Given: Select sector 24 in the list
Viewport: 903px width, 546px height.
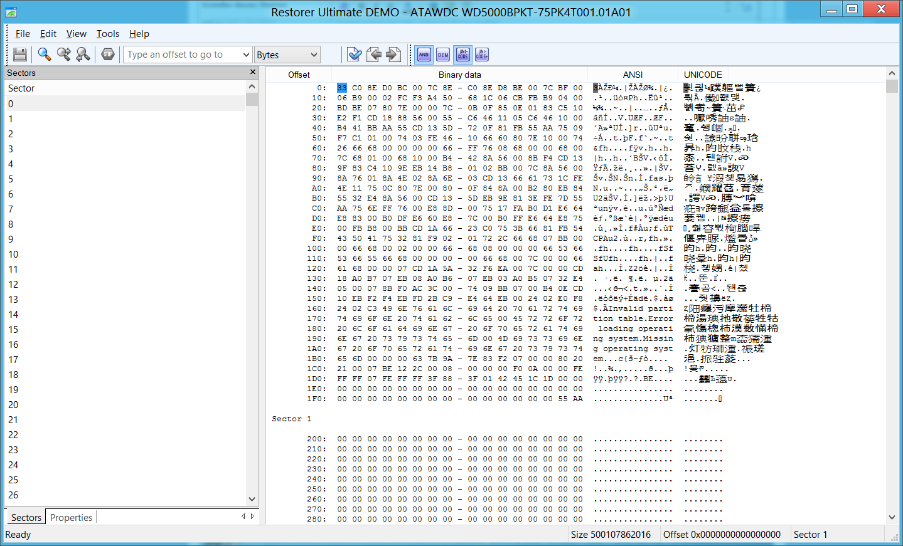Looking at the screenshot, I should pos(126,465).
